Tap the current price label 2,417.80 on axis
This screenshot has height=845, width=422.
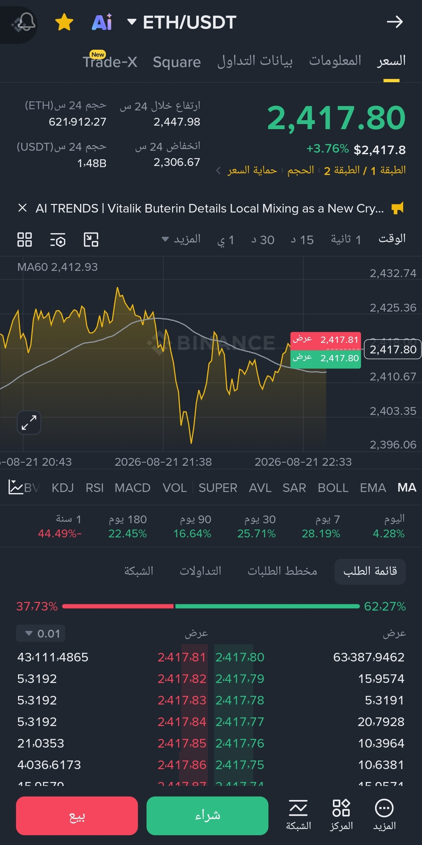(393, 349)
